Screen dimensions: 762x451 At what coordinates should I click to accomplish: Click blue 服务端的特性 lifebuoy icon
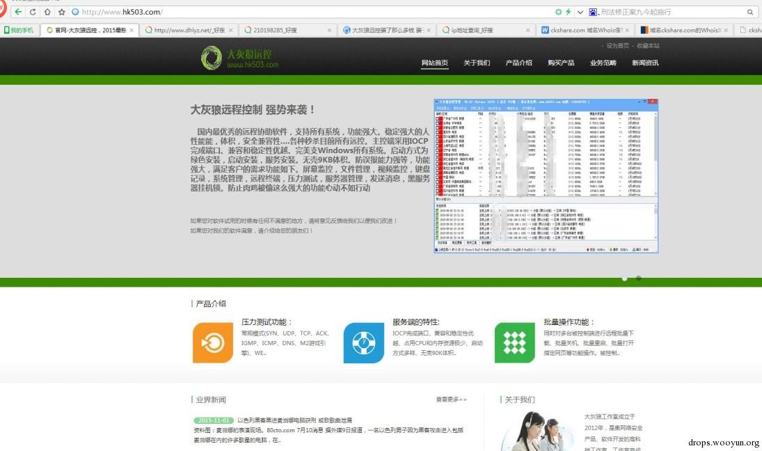point(363,342)
